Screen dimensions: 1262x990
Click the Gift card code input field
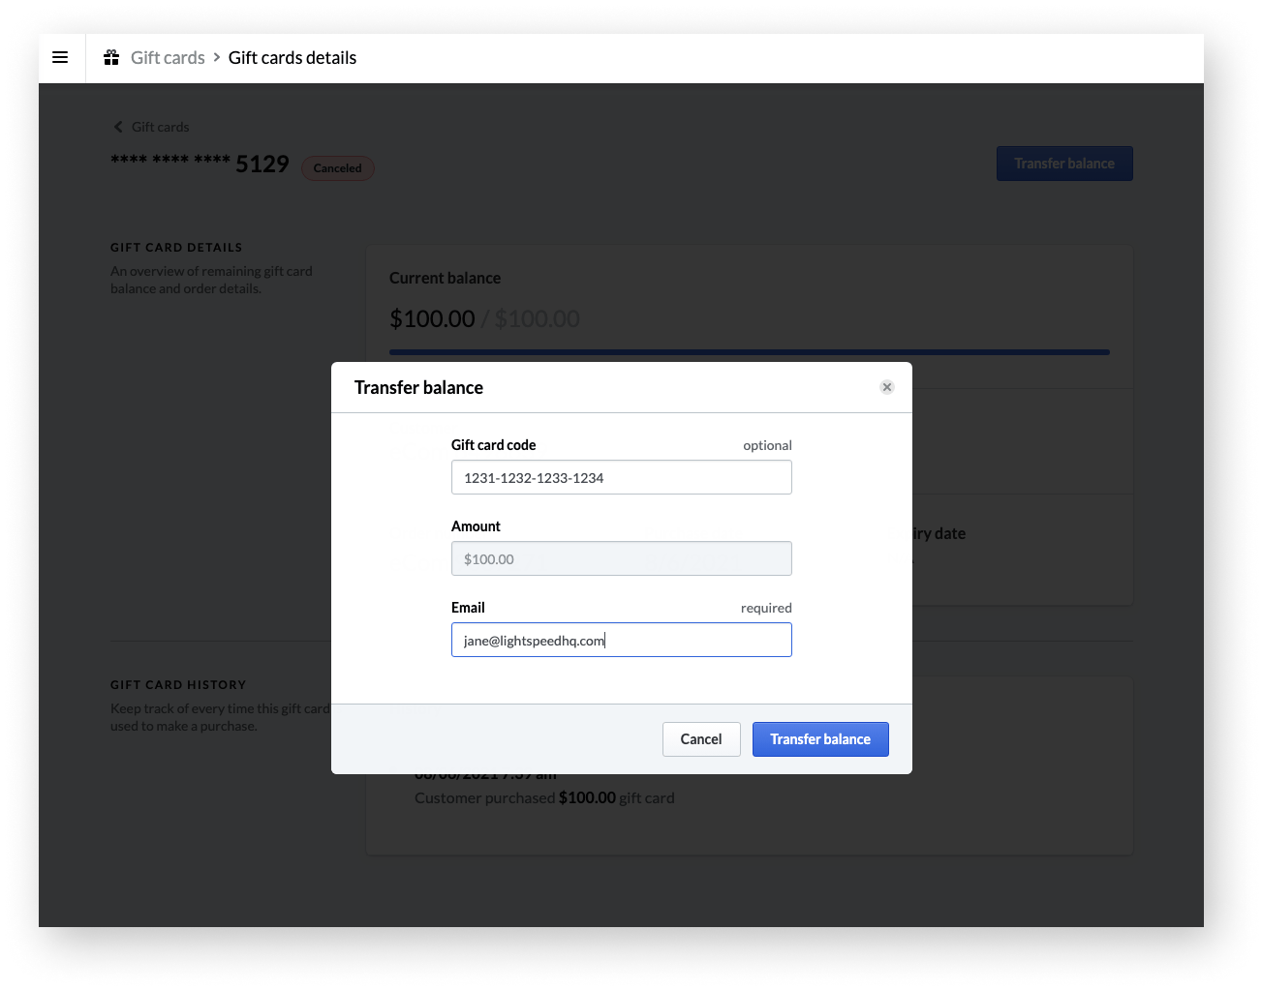click(622, 477)
